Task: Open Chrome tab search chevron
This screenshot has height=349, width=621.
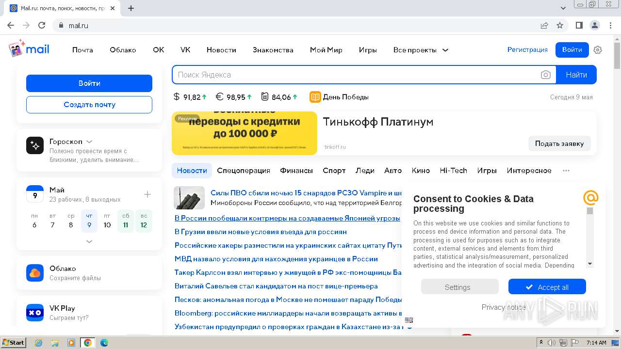Action: [x=563, y=8]
